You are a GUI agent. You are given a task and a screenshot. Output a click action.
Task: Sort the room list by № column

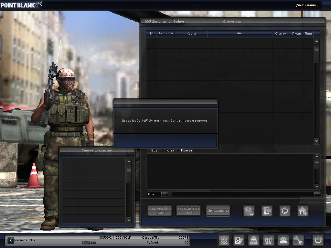(x=152, y=33)
